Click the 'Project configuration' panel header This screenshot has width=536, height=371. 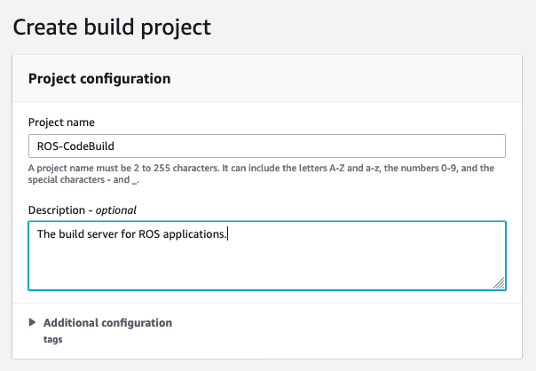click(99, 79)
